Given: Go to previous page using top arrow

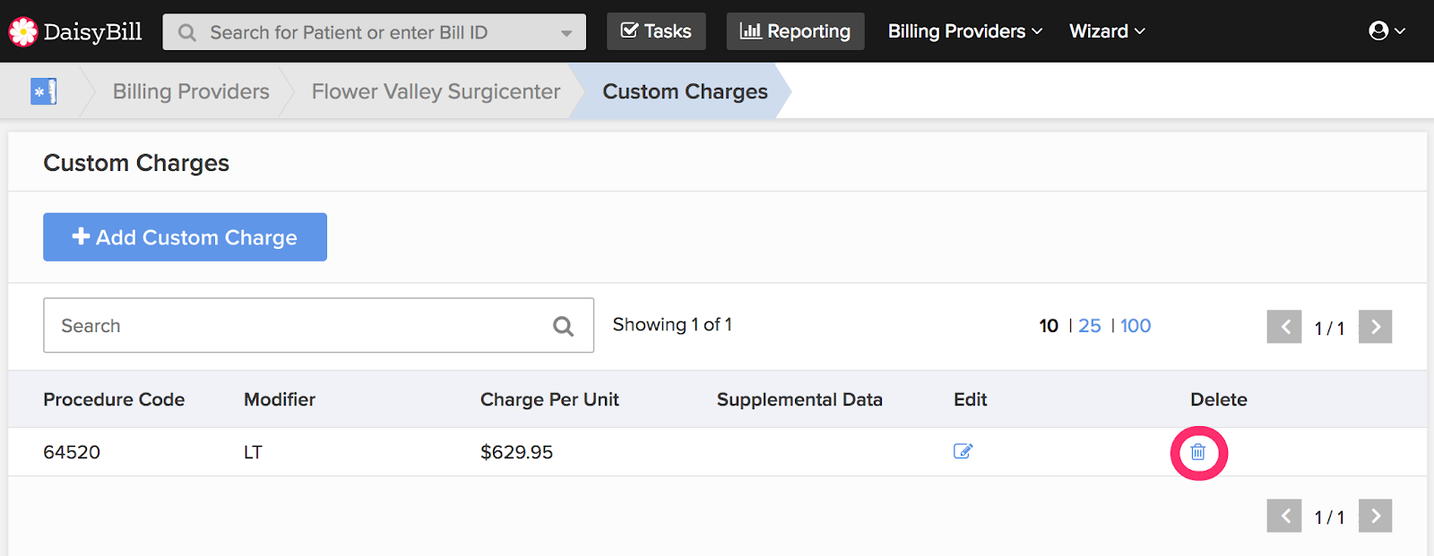Looking at the screenshot, I should point(1283,327).
